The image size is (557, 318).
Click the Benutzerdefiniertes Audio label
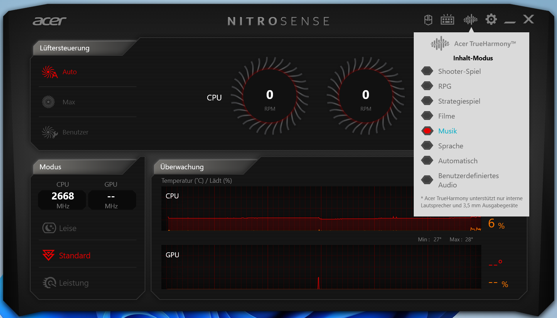(x=468, y=180)
